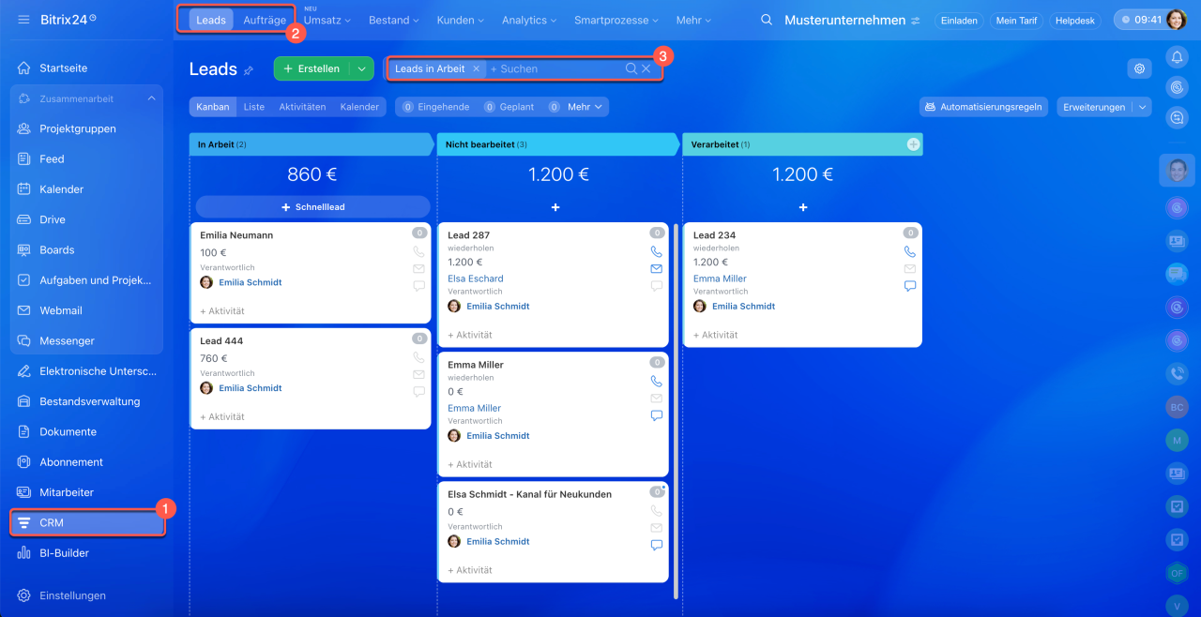1201x617 pixels.
Task: Switch to Kanban view
Action: tap(213, 107)
